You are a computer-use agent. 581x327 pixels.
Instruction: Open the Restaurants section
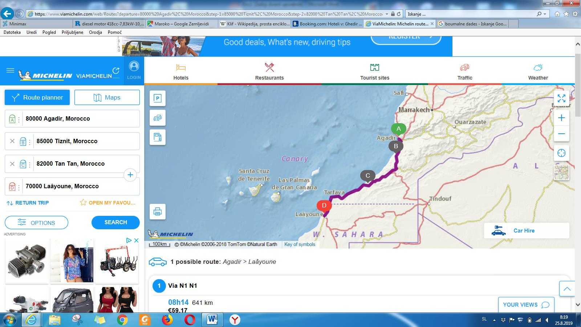click(269, 72)
